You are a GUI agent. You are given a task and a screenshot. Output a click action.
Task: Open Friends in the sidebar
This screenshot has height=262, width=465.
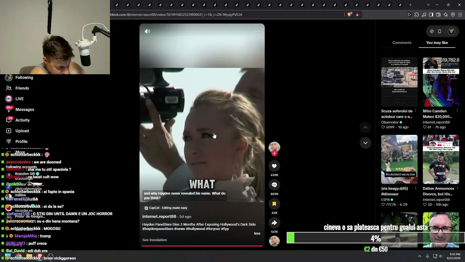(22, 88)
